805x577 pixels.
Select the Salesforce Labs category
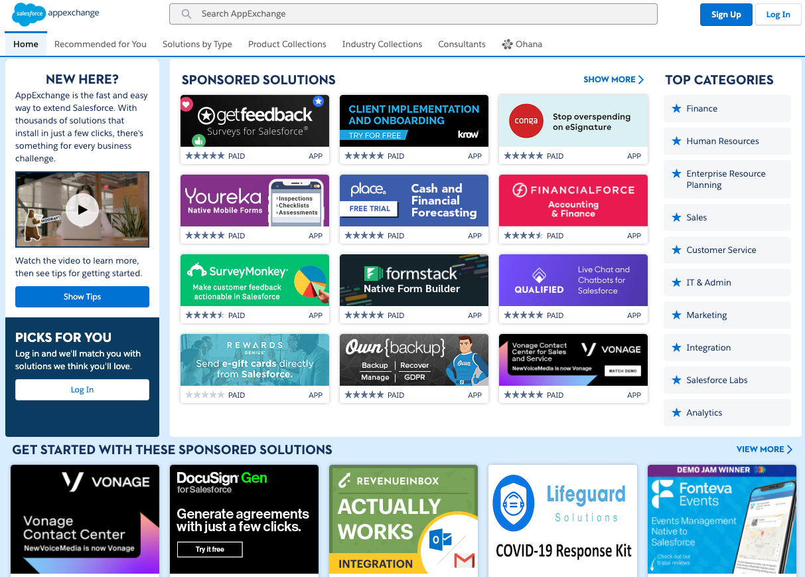(727, 380)
